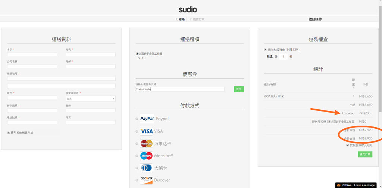Select Discover payment radio button
Viewport: 382px width, 188px height.
[137, 180]
